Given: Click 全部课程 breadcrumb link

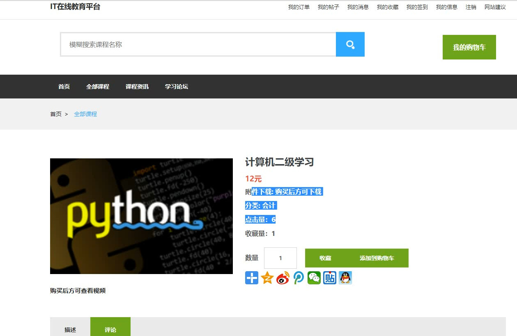Looking at the screenshot, I should coord(85,114).
